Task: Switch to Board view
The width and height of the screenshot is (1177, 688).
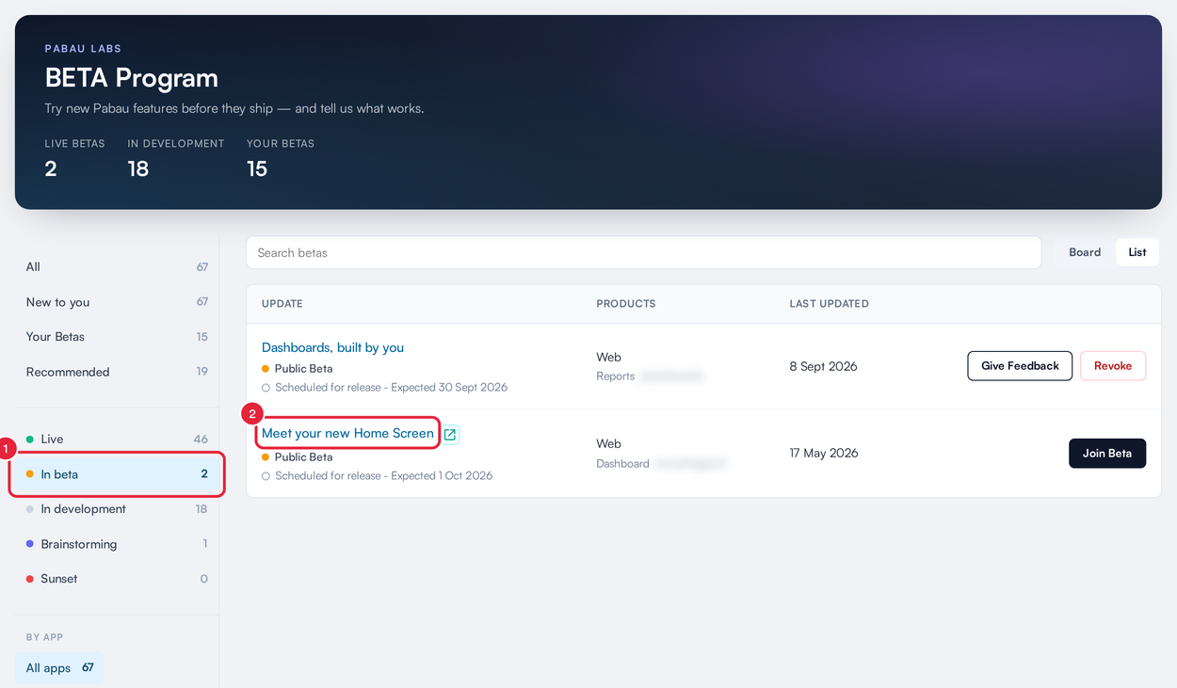Action: point(1085,252)
